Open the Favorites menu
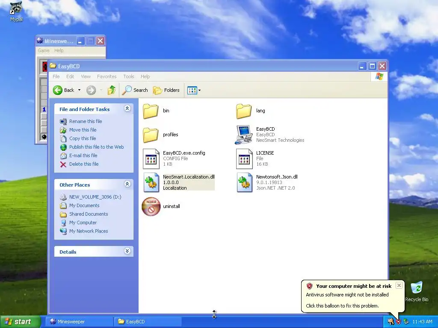This screenshot has width=438, height=328. tap(107, 76)
